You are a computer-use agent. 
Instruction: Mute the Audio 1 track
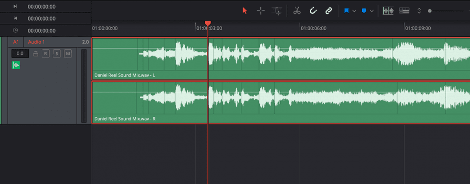68,54
